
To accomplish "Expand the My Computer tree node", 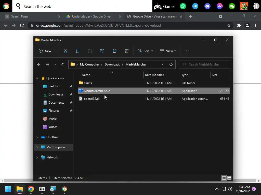I will point(37,147).
